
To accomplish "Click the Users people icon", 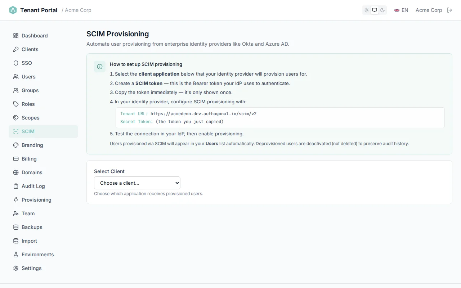I will pyautogui.click(x=16, y=77).
